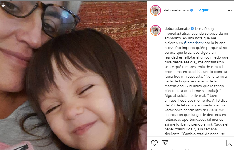
Task: Share the post via paper plane icon
Action: pyautogui.click(x=165, y=143)
